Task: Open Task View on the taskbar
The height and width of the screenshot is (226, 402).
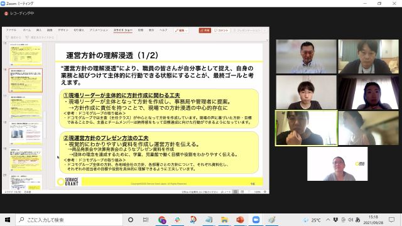Action: click(x=146, y=220)
